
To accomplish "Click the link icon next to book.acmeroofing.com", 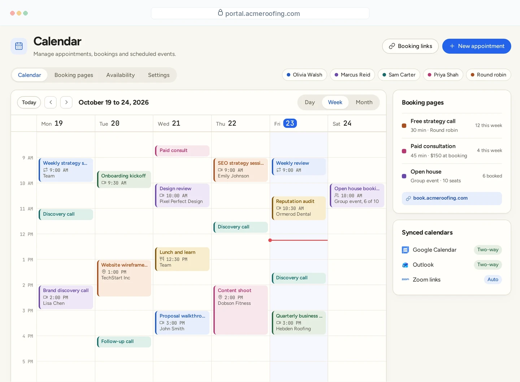I will coord(408,198).
